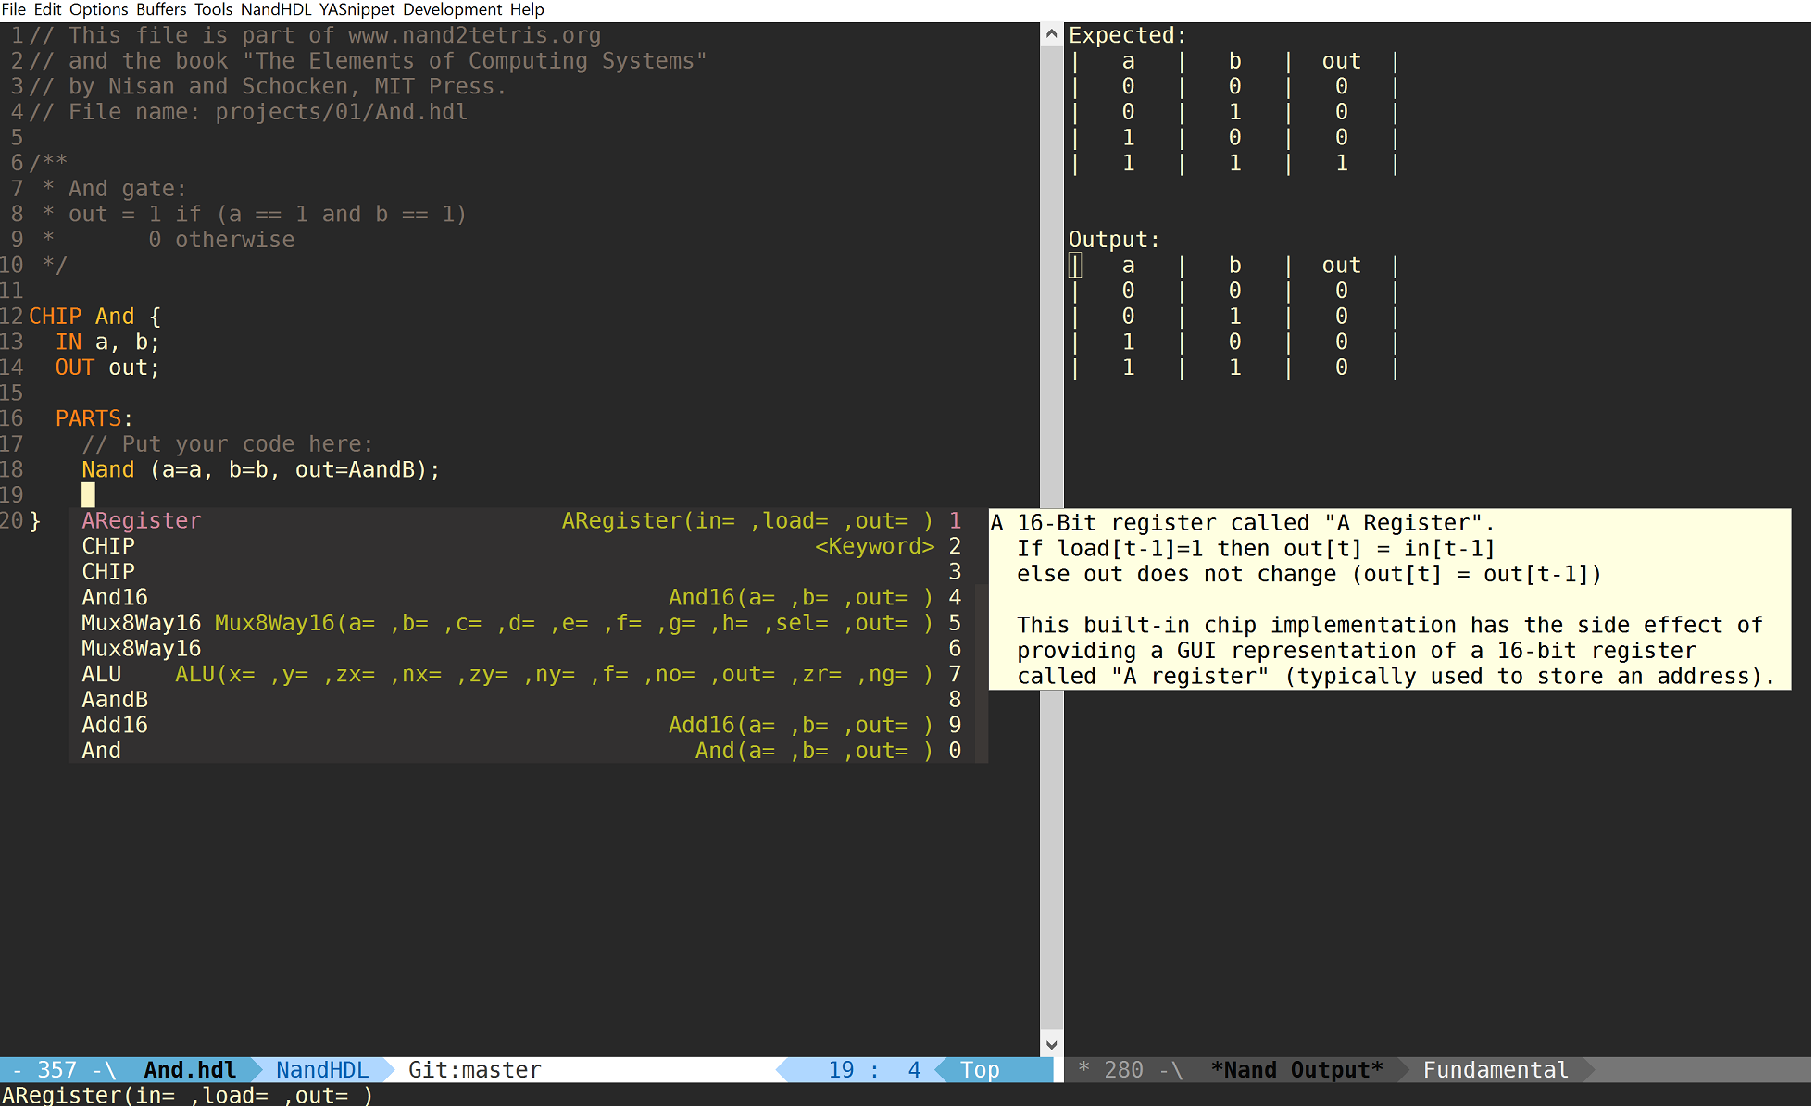Choose the And16 completion entry
Viewport: 1815px width, 1109px height.
pyautogui.click(x=115, y=599)
